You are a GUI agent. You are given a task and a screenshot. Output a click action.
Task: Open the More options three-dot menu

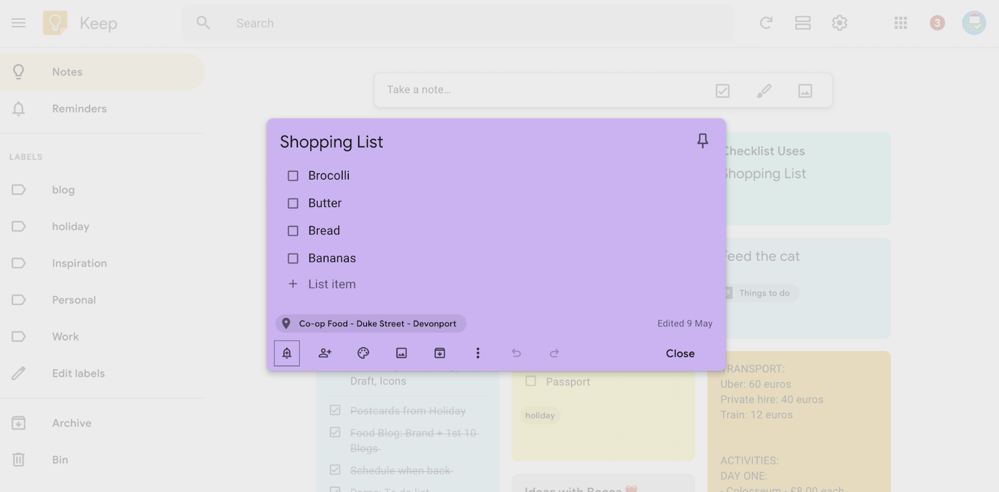[478, 353]
